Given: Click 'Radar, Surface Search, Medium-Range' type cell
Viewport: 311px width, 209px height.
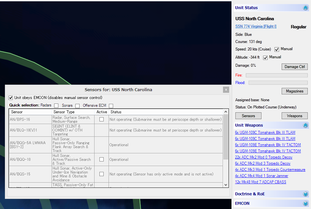Looking at the screenshot, I should tap(73, 119).
